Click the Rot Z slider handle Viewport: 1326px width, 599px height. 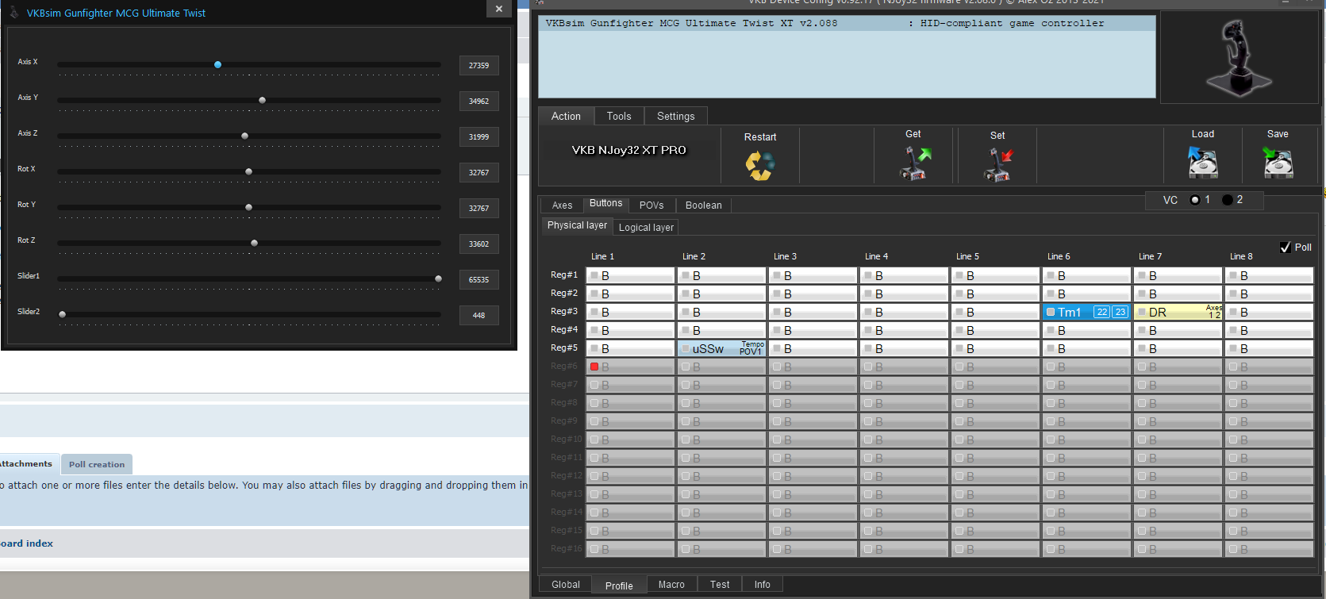click(254, 244)
